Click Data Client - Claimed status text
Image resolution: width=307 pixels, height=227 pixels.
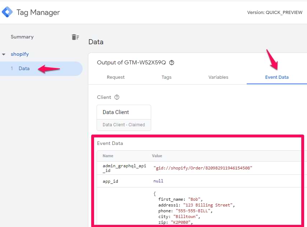coord(124,125)
